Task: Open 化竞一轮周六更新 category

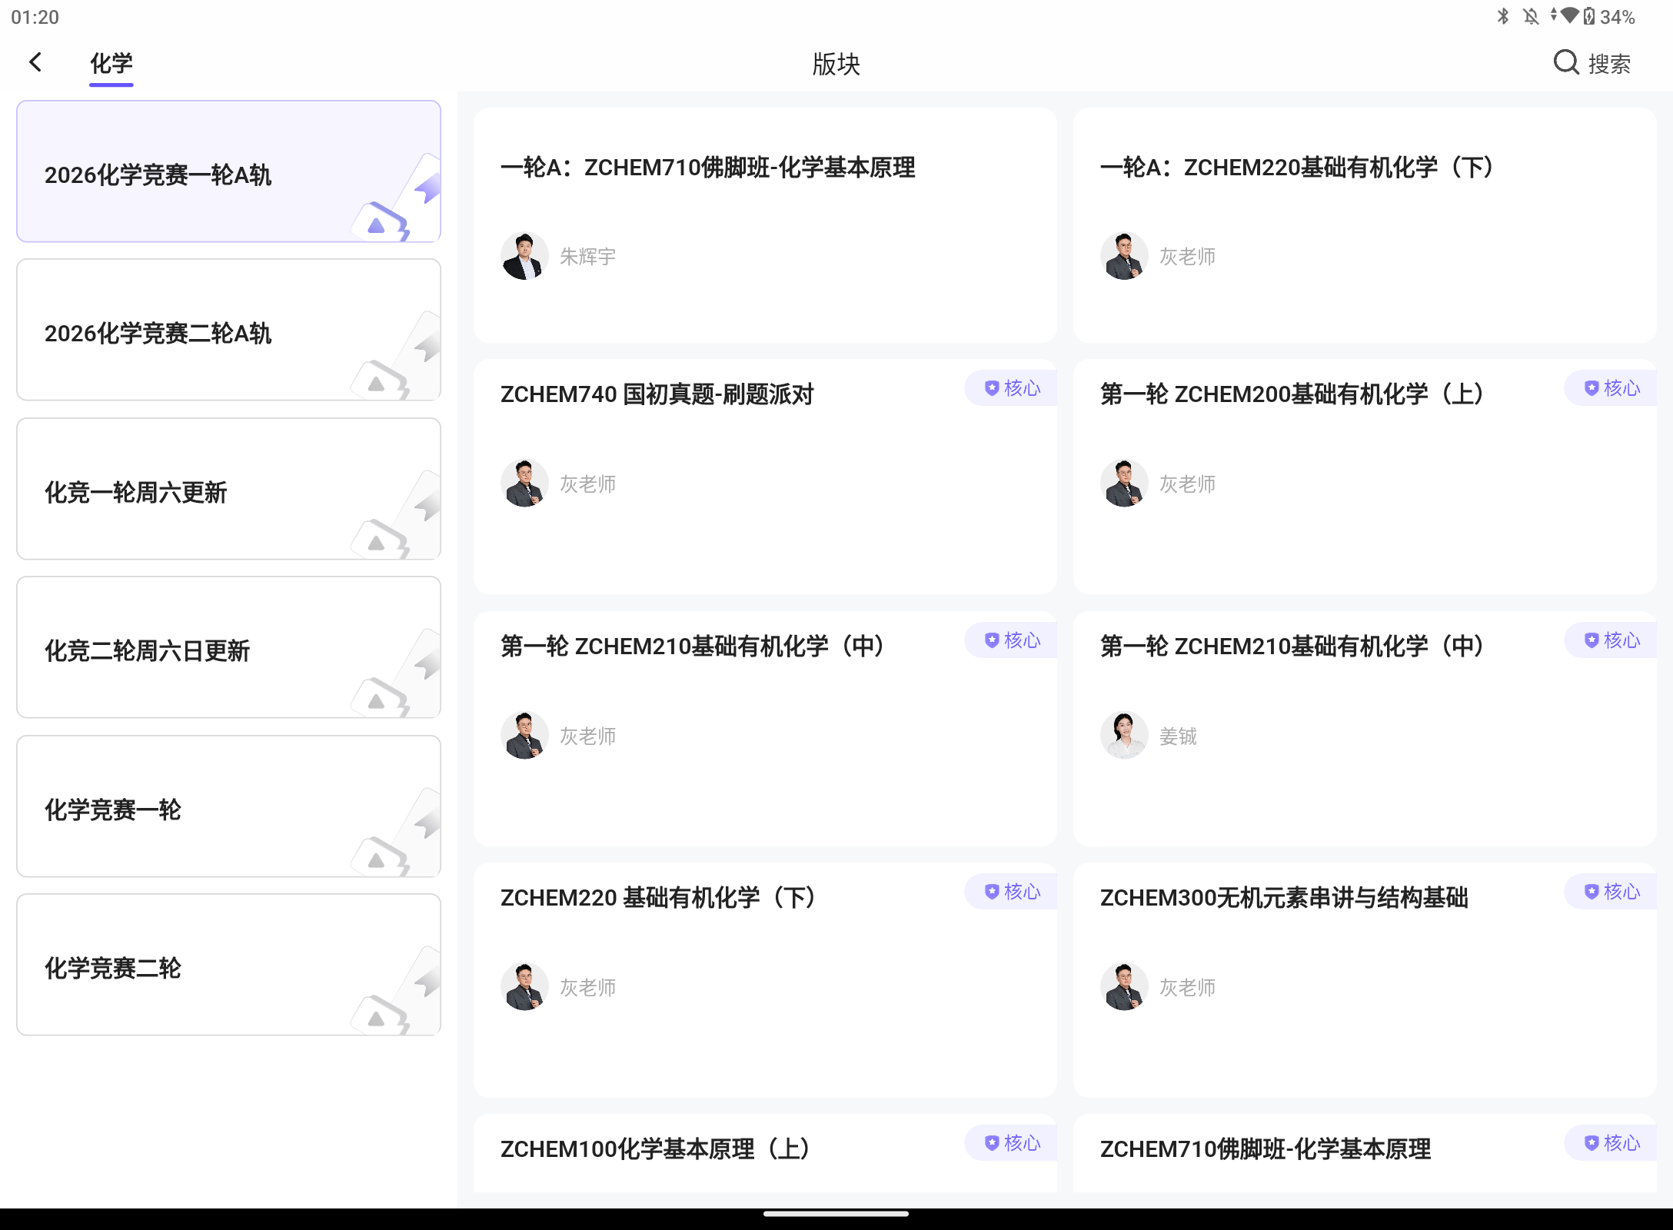Action: pos(228,489)
